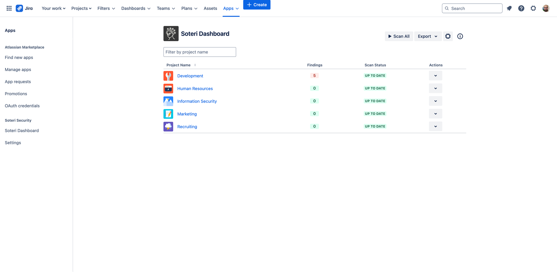The height and width of the screenshot is (272, 557).
Task: Click the Information Security project icon
Action: [x=168, y=101]
